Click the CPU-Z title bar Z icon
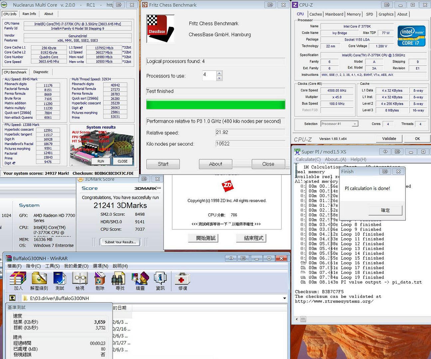The image size is (431, 359). 295,5
